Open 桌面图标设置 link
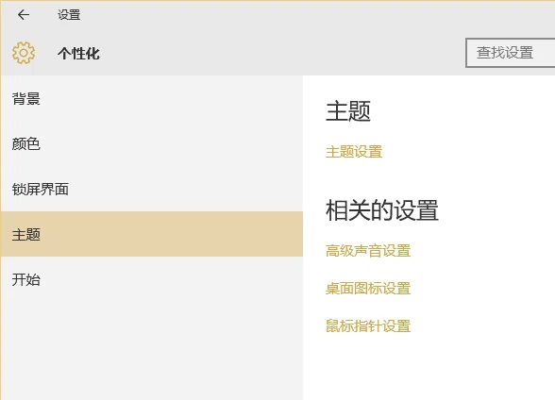Screen dimensions: 555x400 point(368,289)
